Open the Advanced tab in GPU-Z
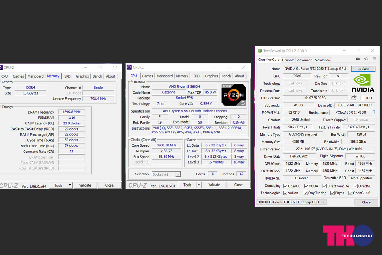Image resolution: width=382 pixels, height=255 pixels. [305, 60]
